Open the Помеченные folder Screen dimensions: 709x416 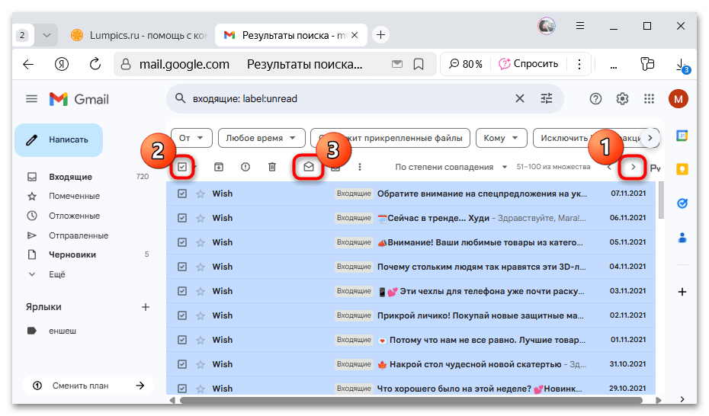[x=74, y=197]
